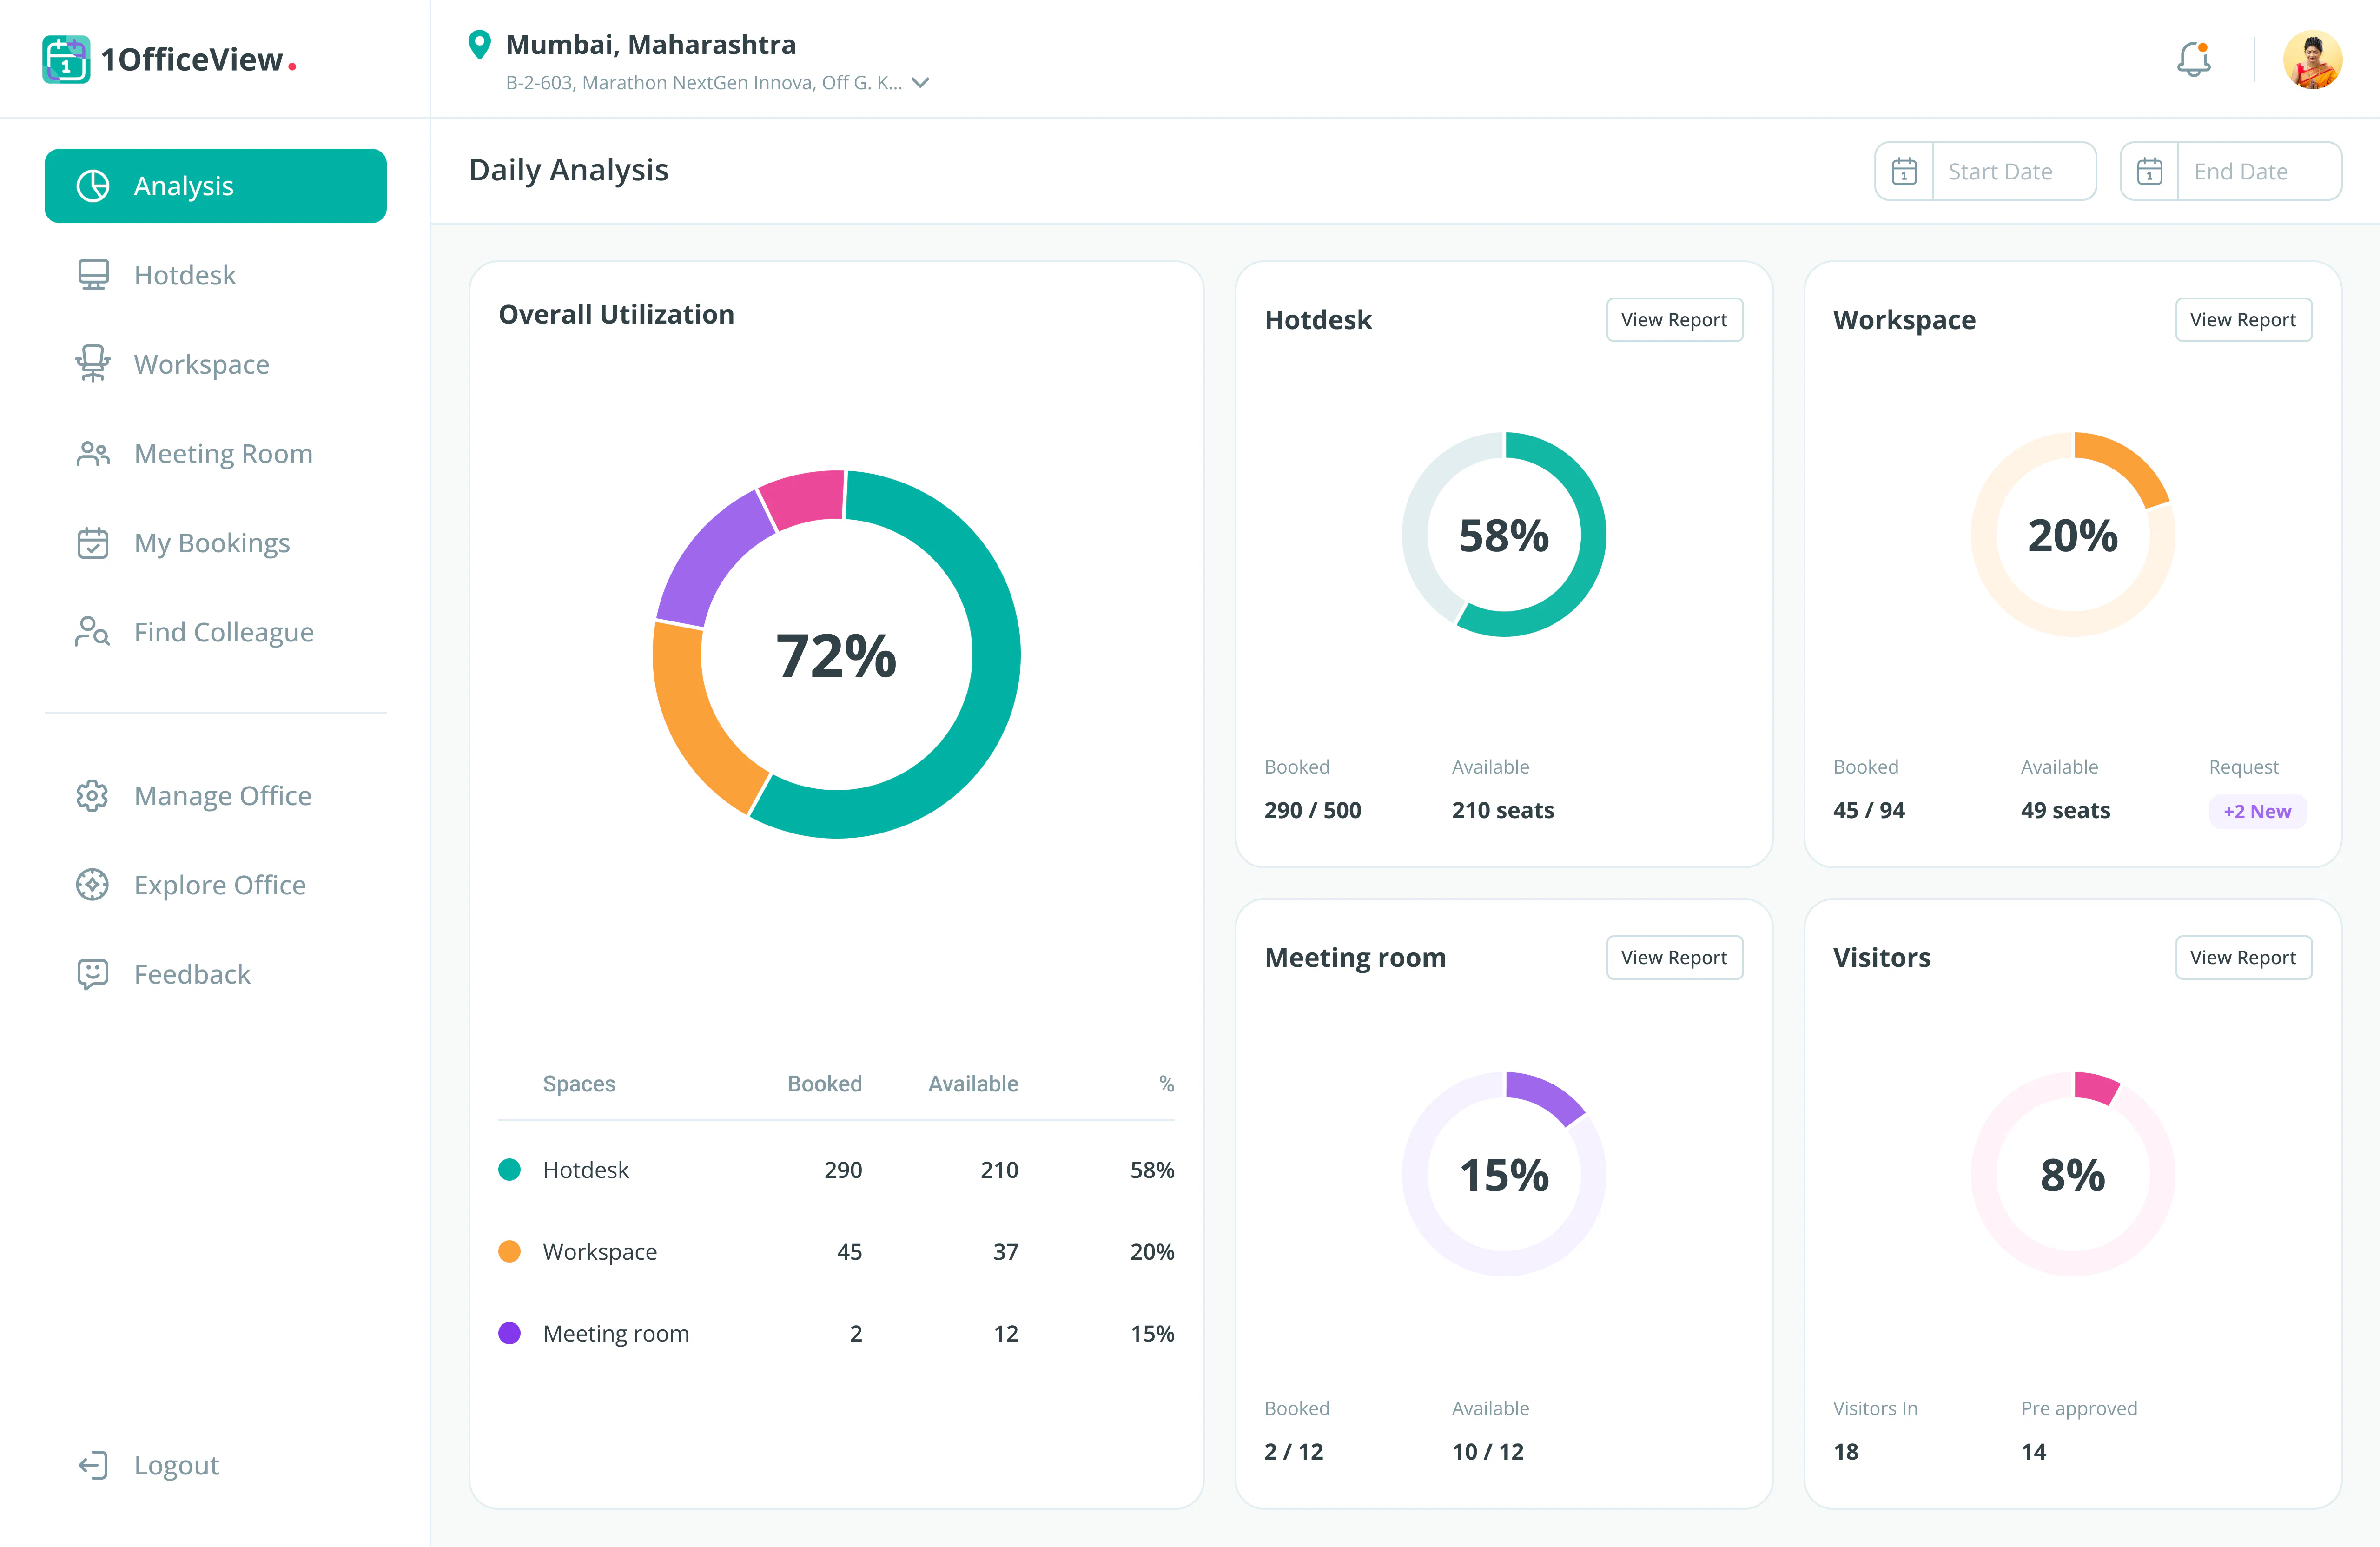2380x1547 pixels.
Task: Click the Start Date calendar icon
Action: click(1904, 172)
